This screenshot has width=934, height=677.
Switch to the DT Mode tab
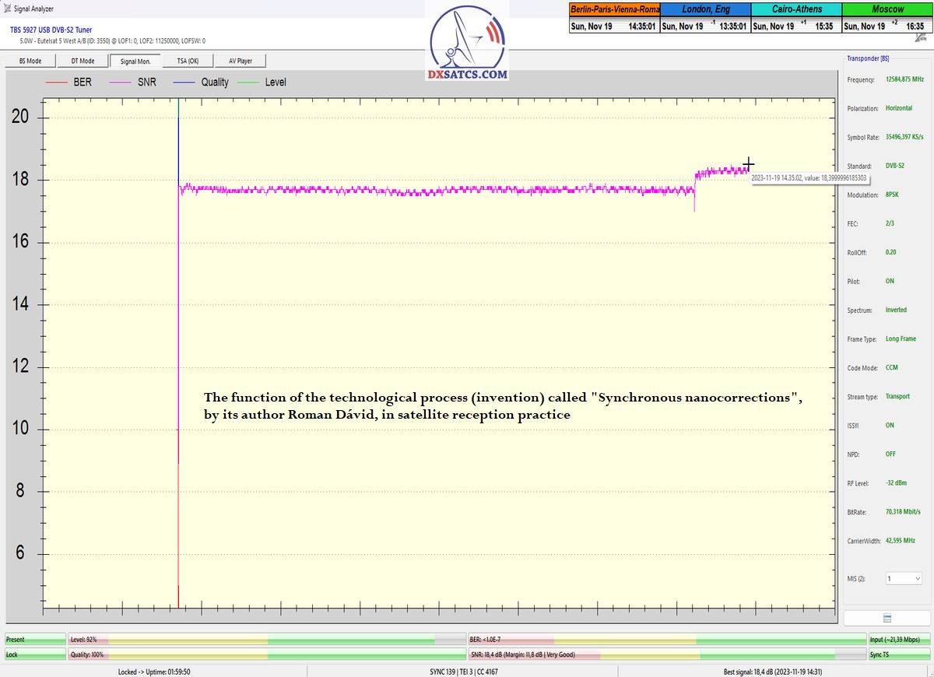[x=82, y=61]
